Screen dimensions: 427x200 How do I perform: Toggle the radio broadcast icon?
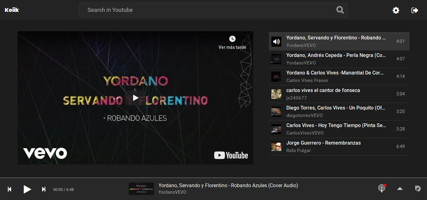pyautogui.click(x=382, y=188)
